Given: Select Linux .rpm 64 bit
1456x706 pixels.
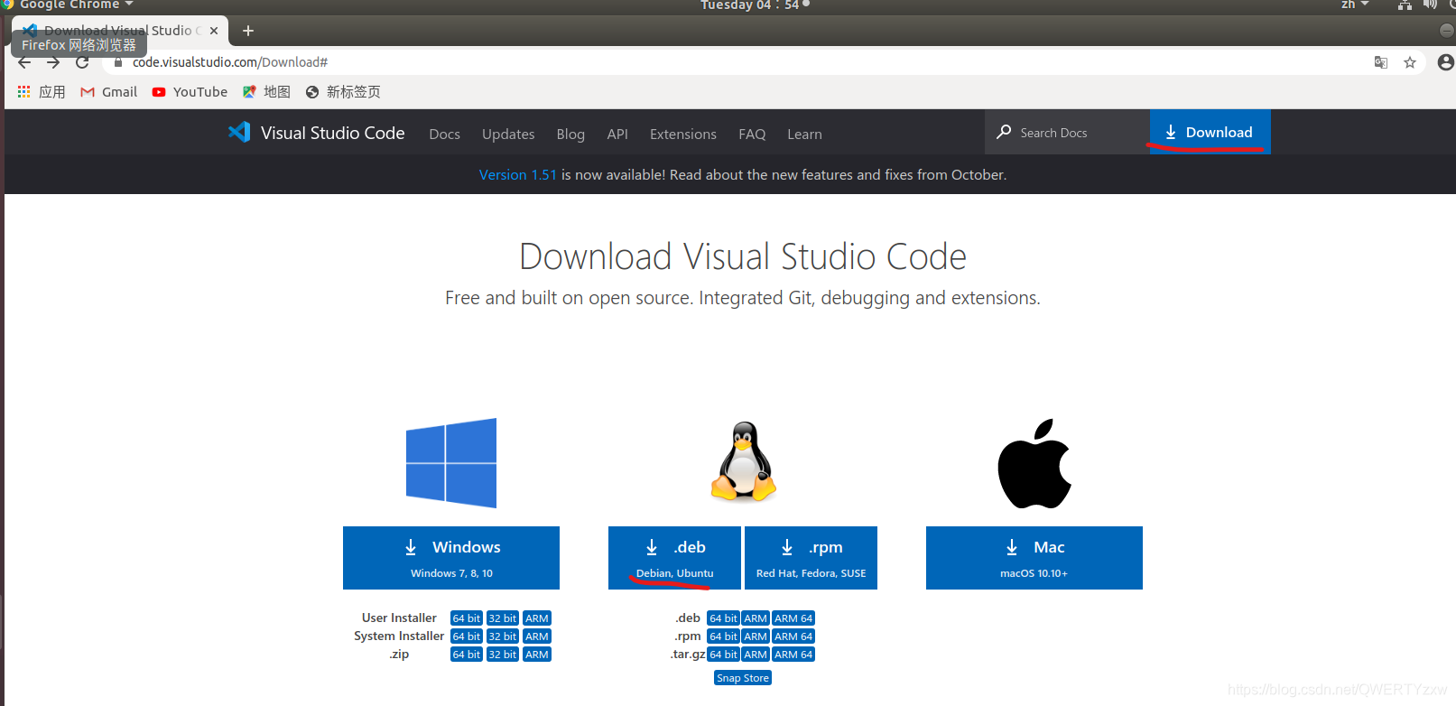Looking at the screenshot, I should (x=723, y=636).
